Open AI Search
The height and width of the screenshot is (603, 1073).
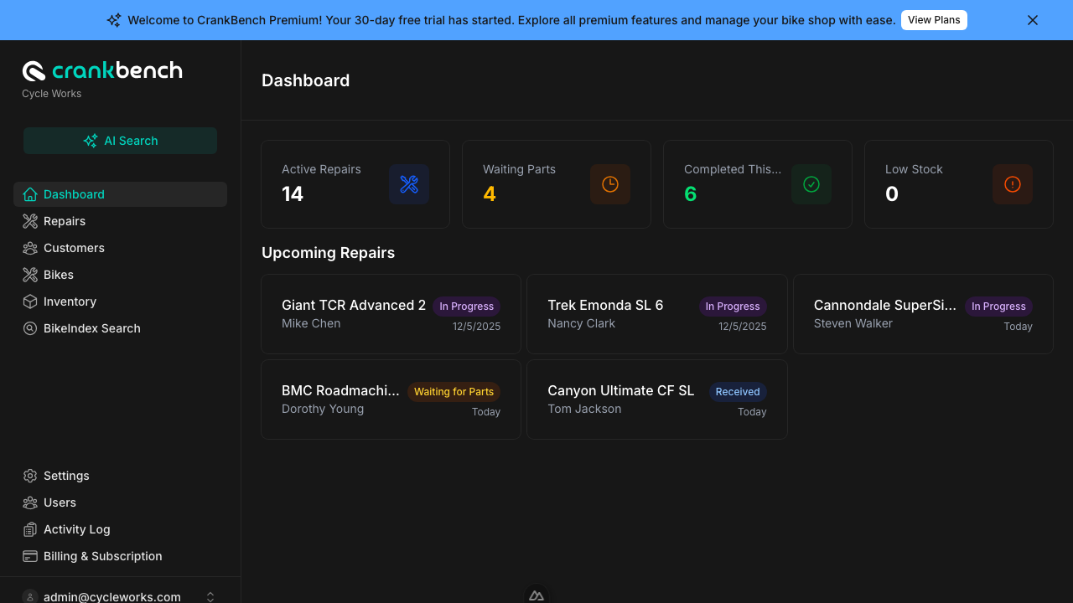tap(120, 141)
